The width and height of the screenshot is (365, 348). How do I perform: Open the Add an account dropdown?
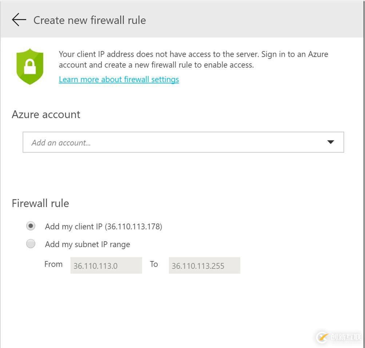tap(183, 142)
